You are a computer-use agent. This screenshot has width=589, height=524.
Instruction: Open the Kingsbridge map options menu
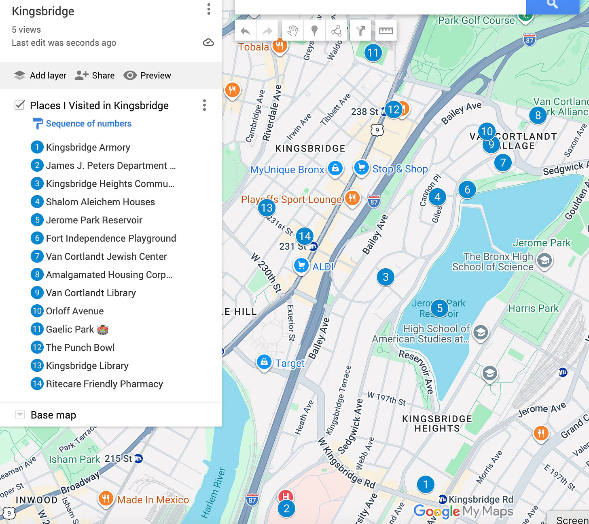[x=209, y=9]
